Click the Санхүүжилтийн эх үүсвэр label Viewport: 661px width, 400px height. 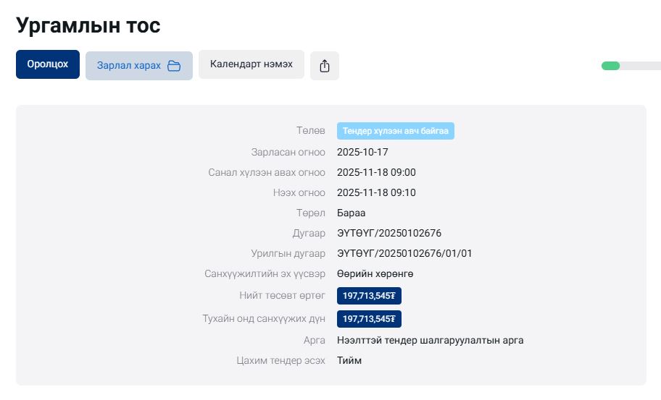point(265,274)
